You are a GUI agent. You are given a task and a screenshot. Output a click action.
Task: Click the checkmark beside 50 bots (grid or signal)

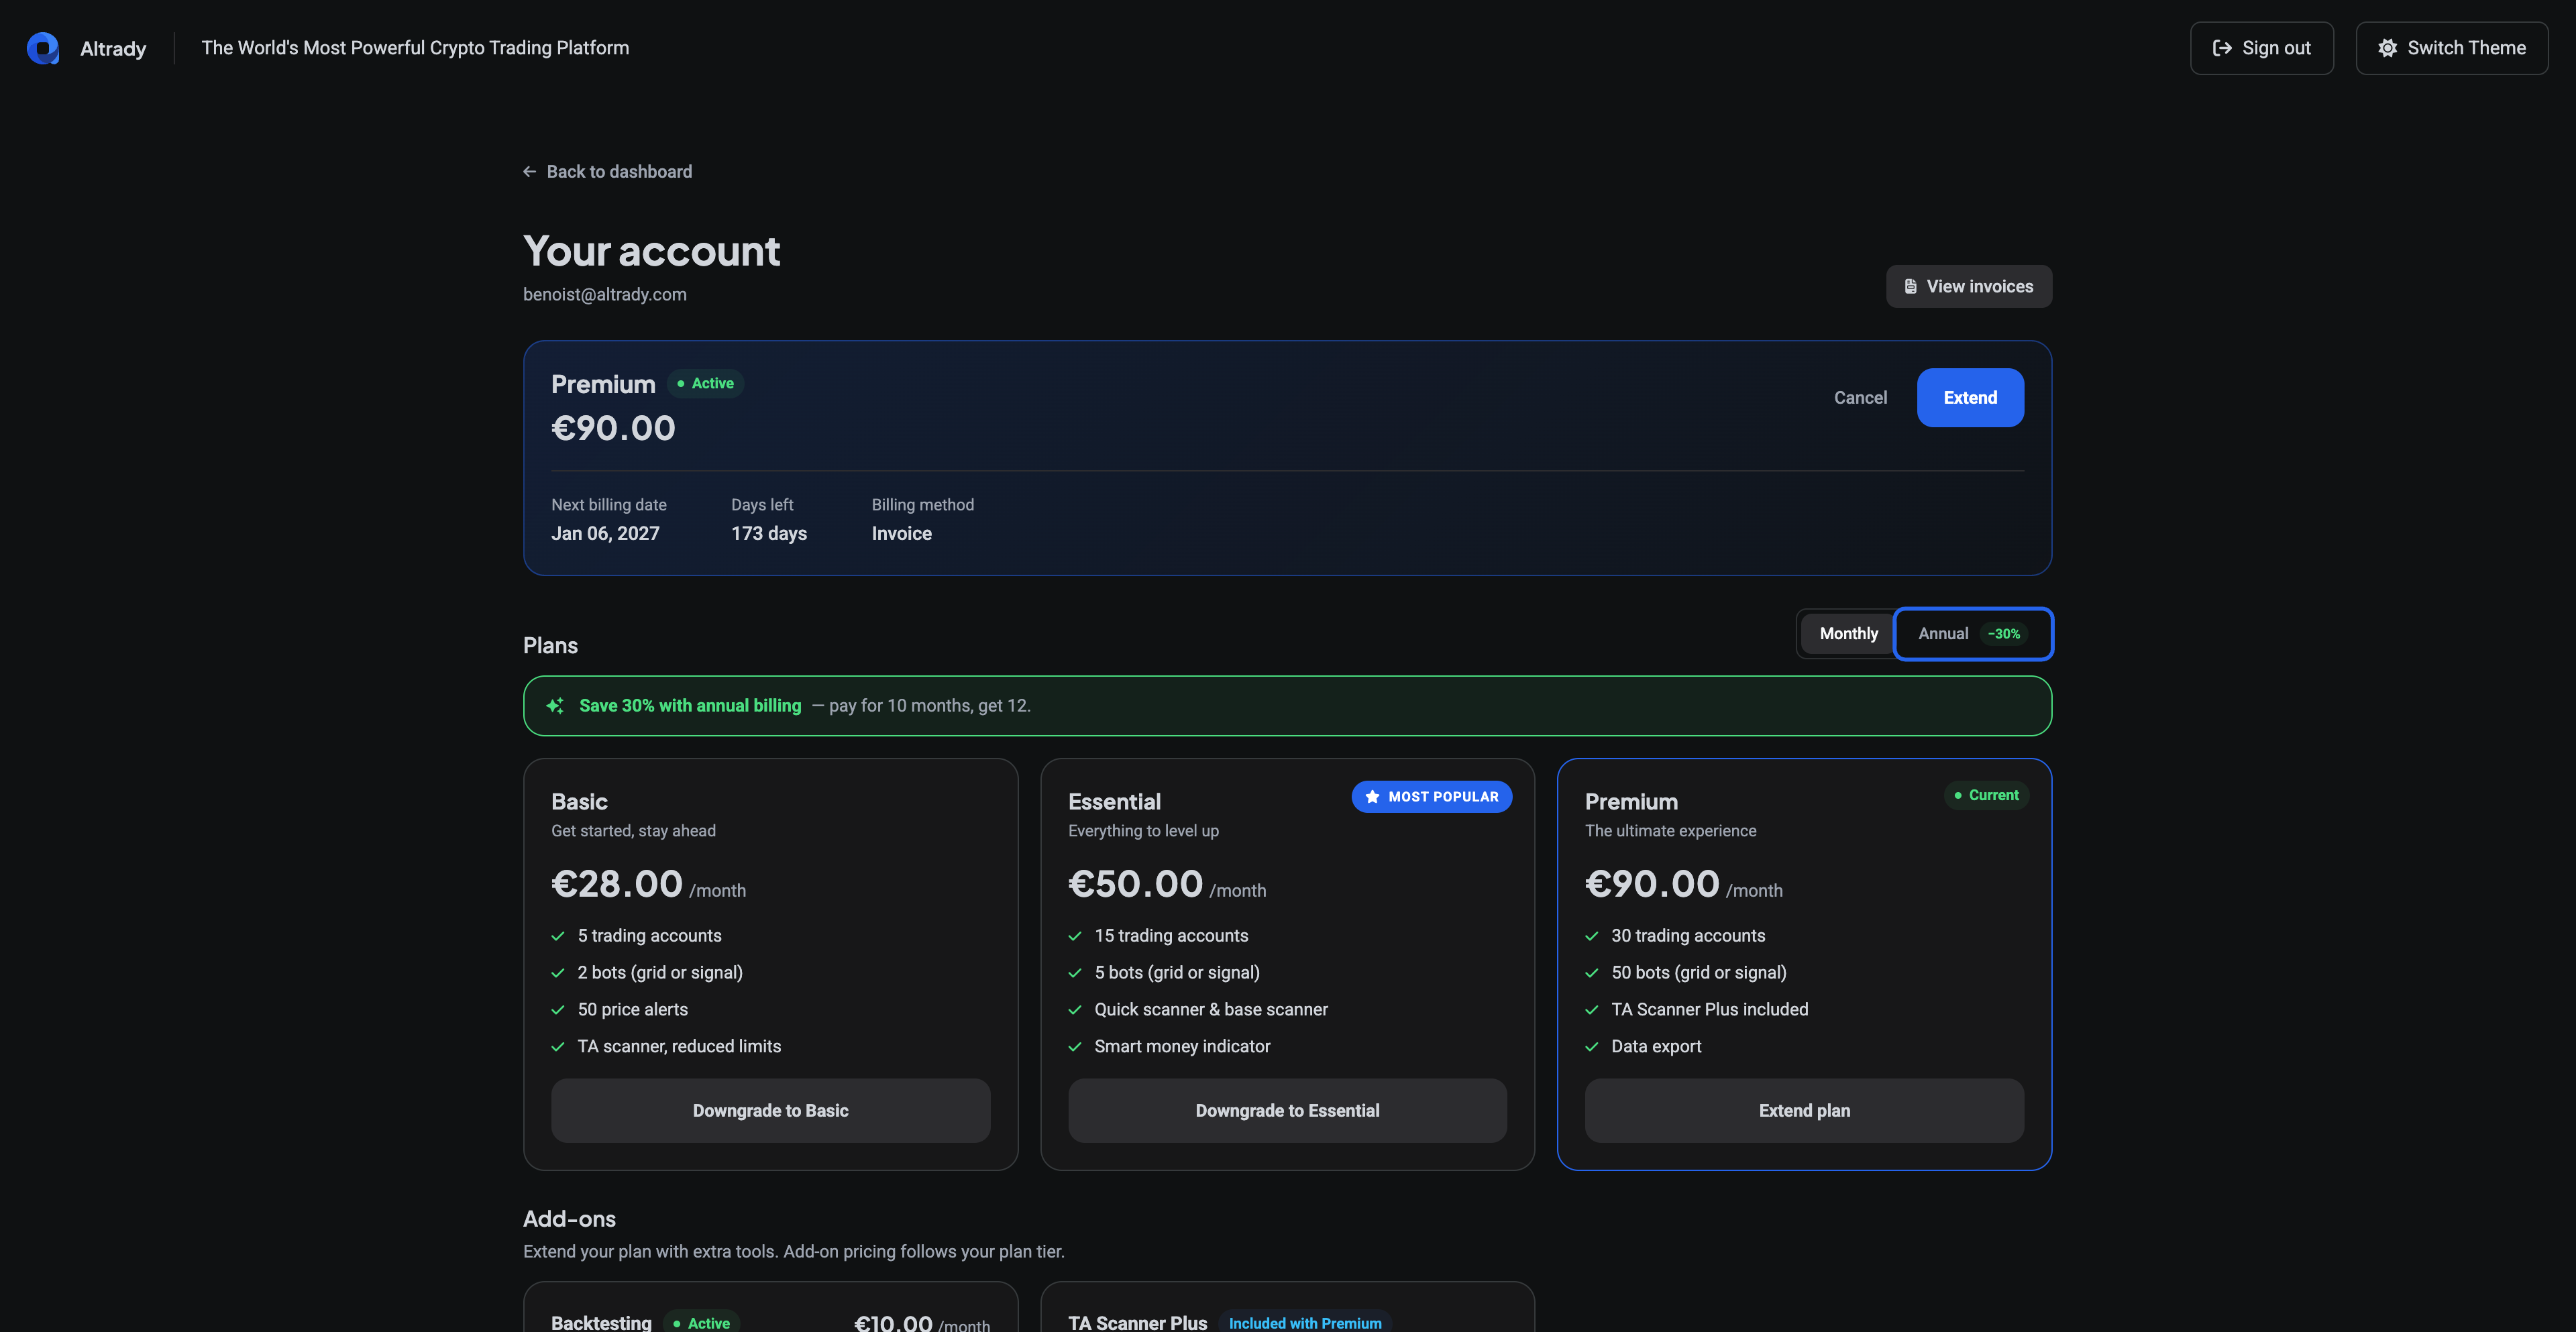[x=1592, y=973]
